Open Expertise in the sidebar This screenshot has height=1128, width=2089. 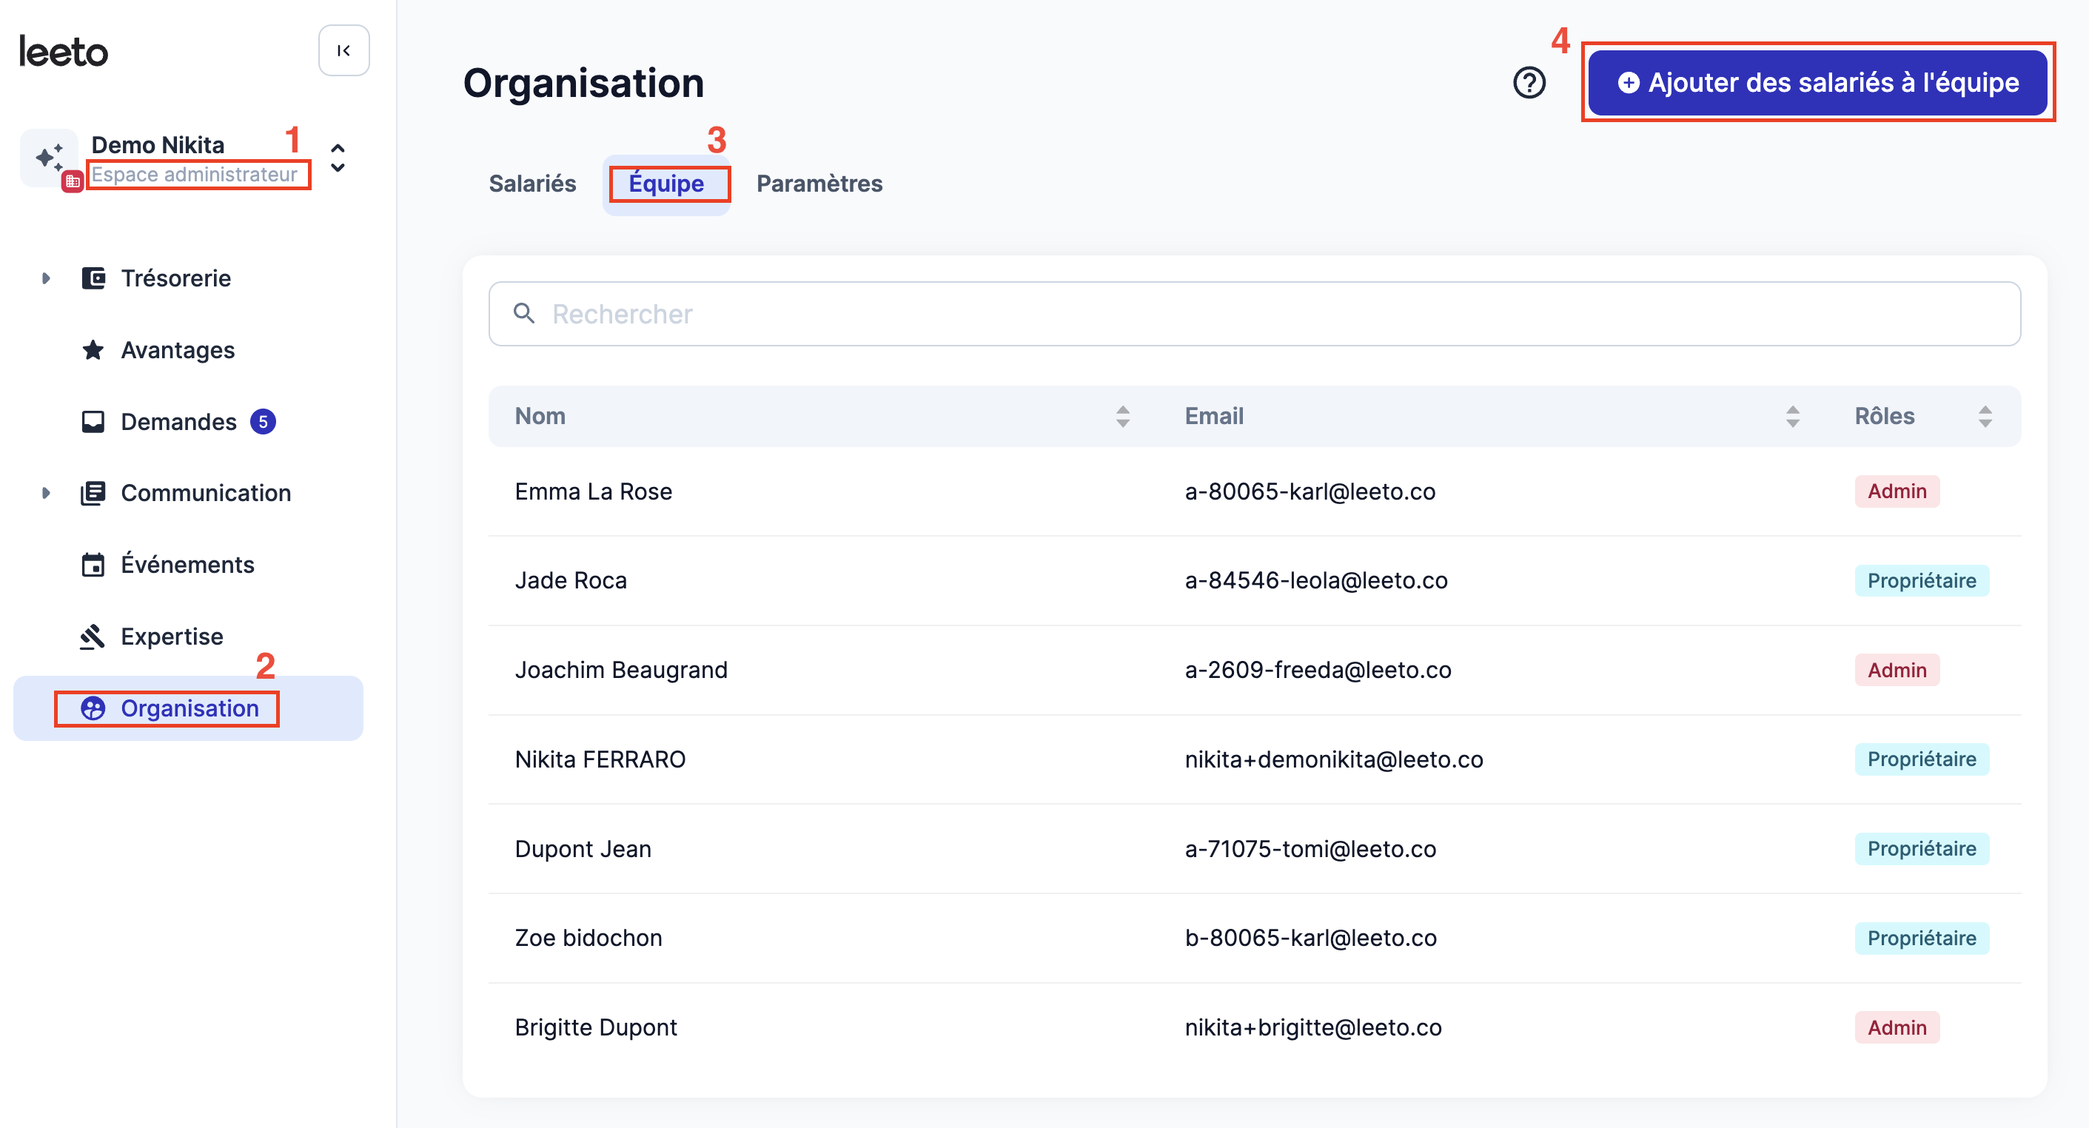(172, 637)
